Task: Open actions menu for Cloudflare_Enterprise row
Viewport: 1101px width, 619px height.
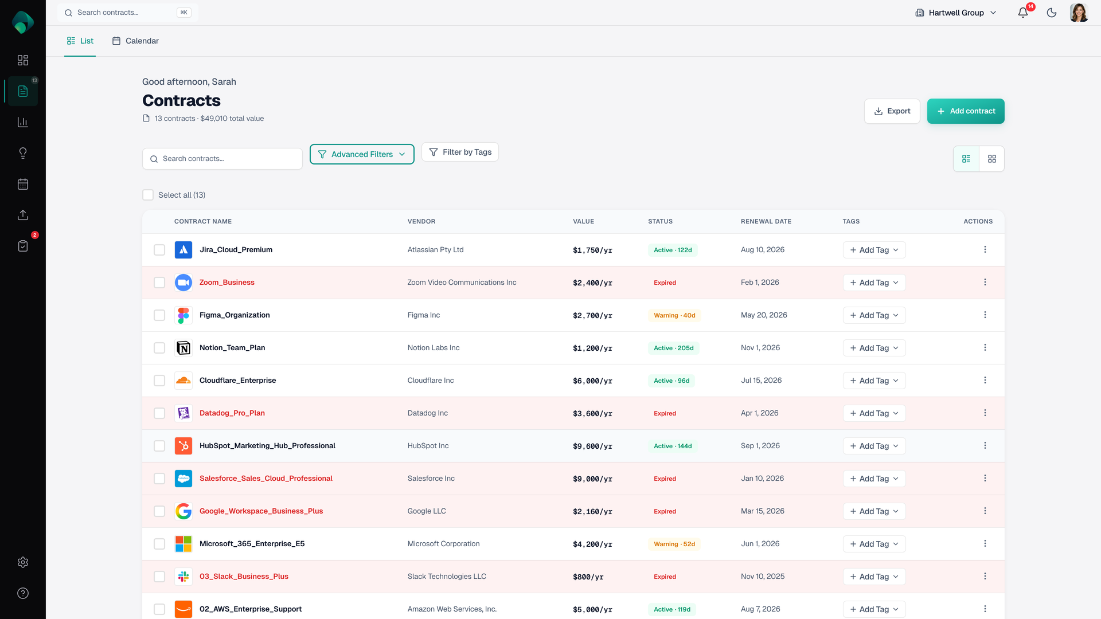Action: [x=985, y=381]
